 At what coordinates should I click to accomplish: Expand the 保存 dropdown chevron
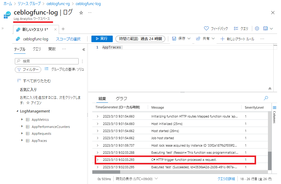point(189,39)
